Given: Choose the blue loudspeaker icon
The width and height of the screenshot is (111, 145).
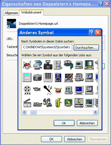Looking at the screenshot, I should click(x=58, y=78).
